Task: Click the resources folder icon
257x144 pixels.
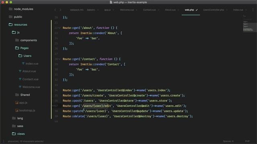Action: (10, 24)
